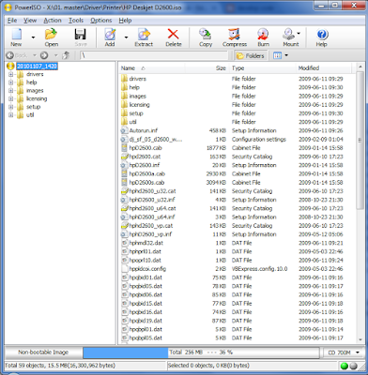
Task: Click the '3094 KB' size cell
Action: point(216,183)
